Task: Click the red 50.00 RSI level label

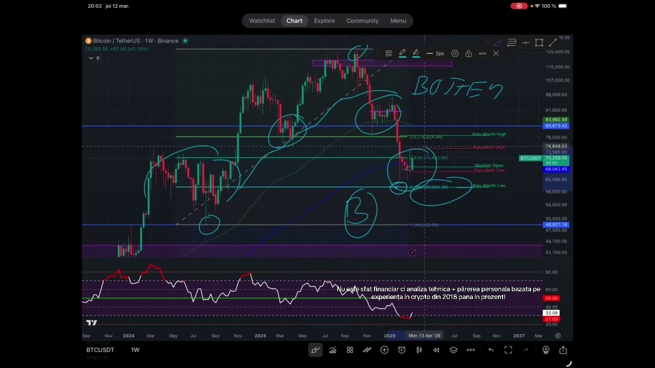Action: click(551, 298)
